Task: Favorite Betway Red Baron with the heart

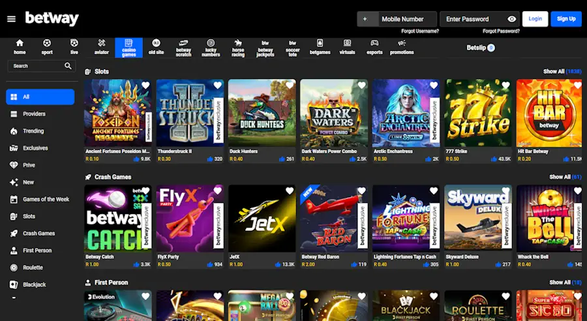Action: pos(361,191)
